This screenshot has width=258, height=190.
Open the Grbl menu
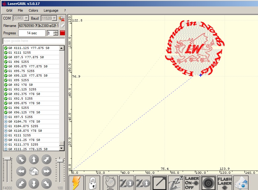click(x=9, y=10)
